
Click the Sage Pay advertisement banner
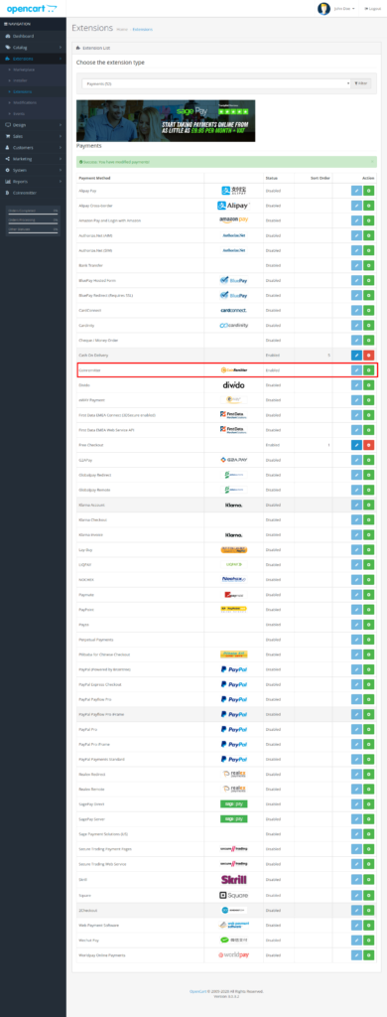pyautogui.click(x=166, y=120)
